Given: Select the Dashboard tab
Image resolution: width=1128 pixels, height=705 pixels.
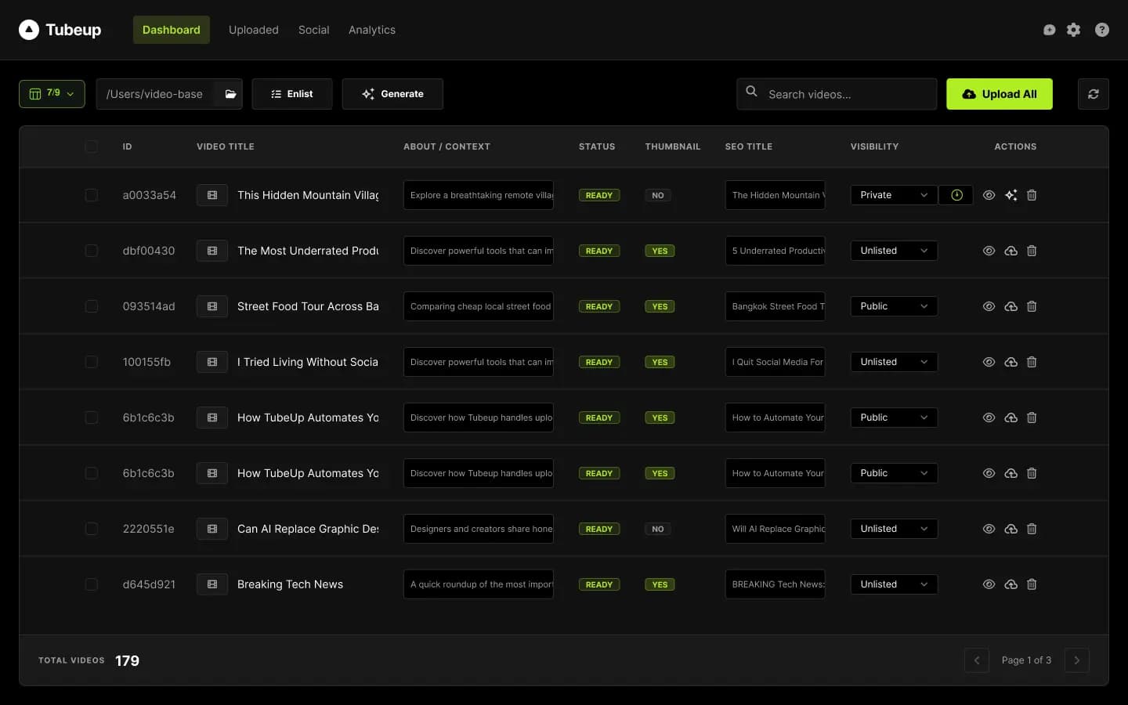Looking at the screenshot, I should coord(172,30).
